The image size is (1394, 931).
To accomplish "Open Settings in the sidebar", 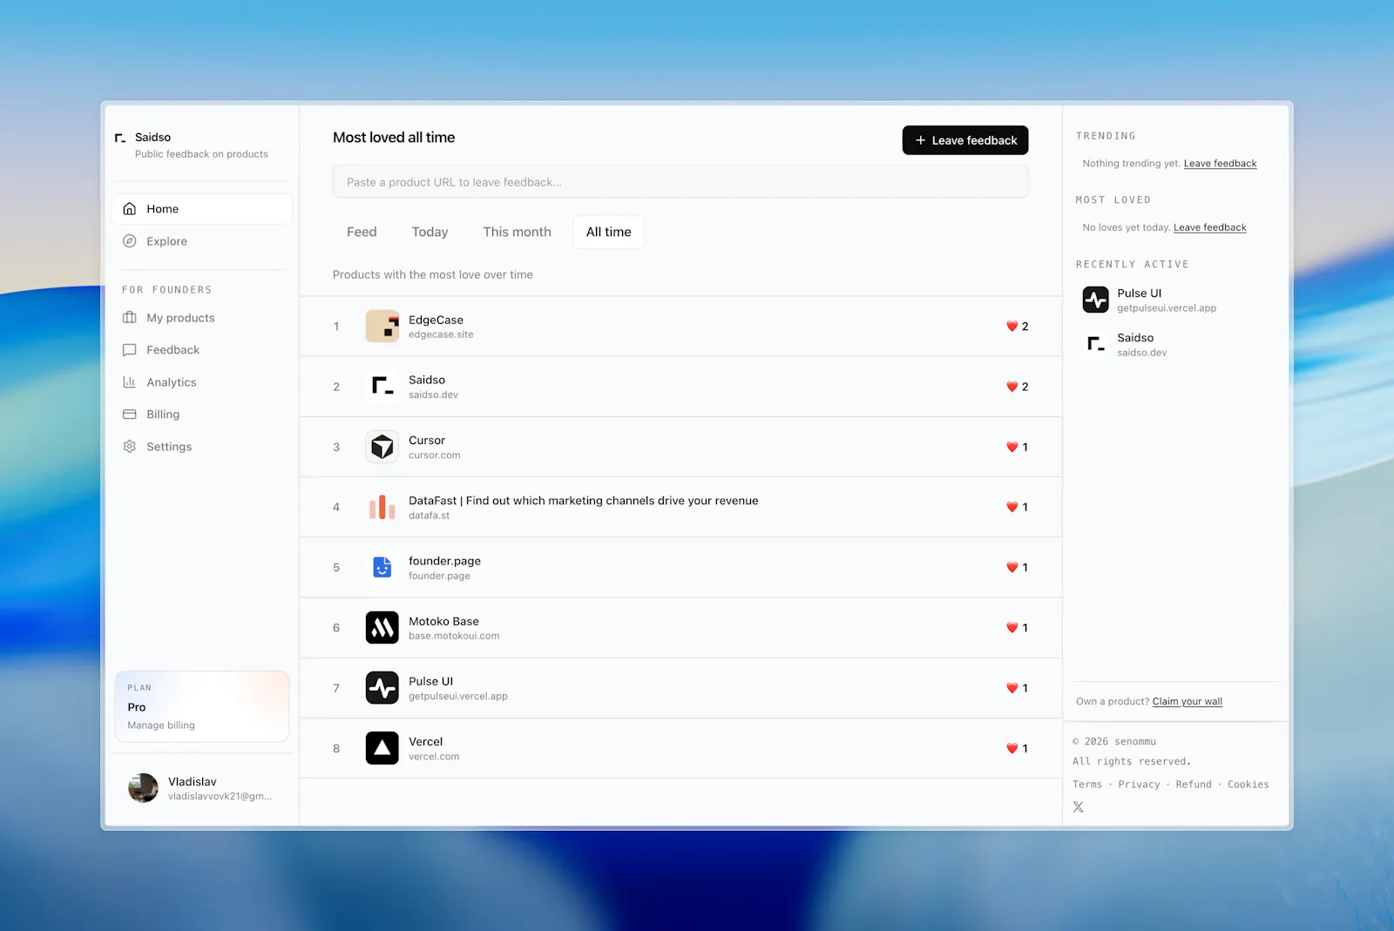I will [202, 447].
